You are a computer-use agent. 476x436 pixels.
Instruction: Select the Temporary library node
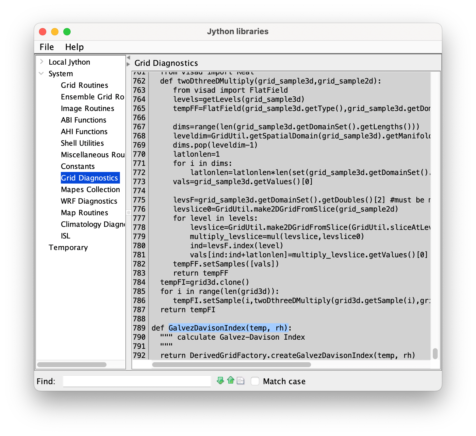[68, 247]
